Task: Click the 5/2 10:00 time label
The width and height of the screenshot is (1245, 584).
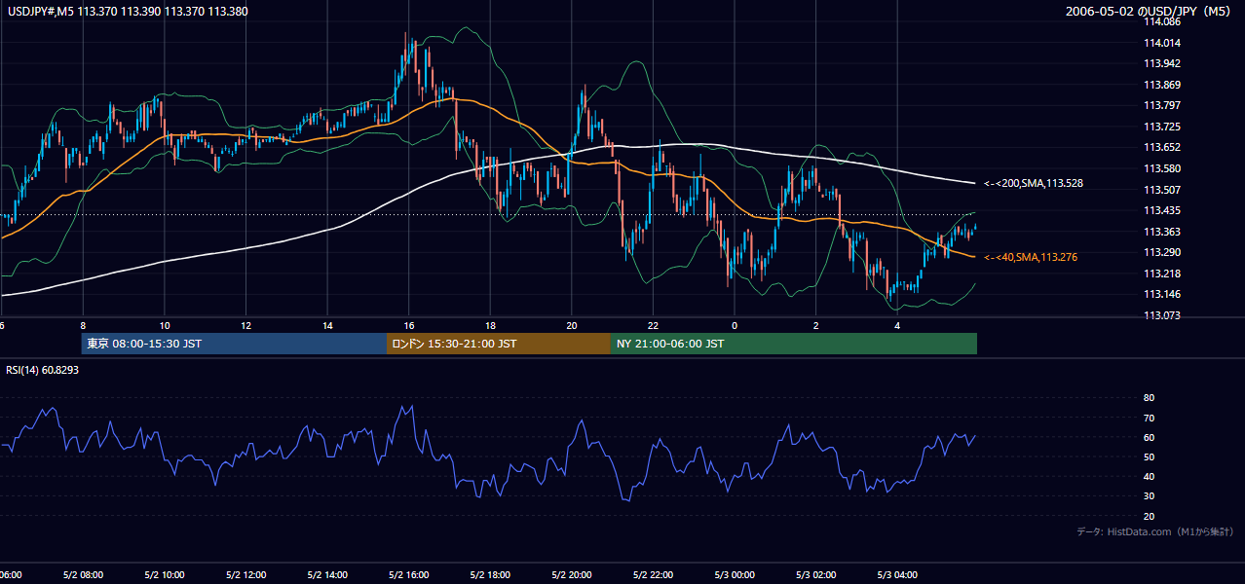Action: click(164, 575)
